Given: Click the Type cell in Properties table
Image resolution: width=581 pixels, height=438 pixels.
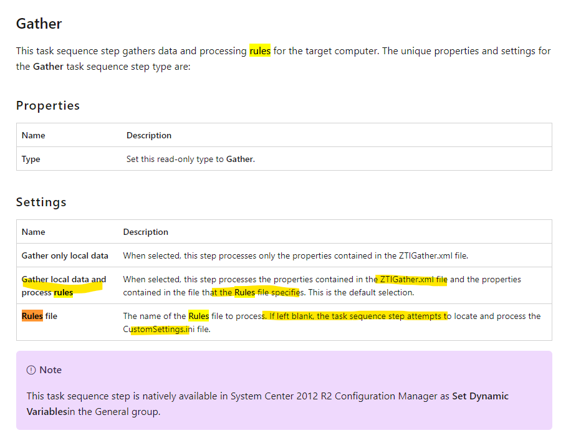Looking at the screenshot, I should point(31,159).
